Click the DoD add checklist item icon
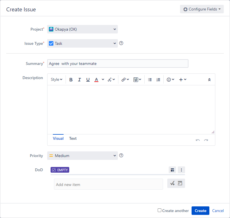The height and width of the screenshot is (218, 230). click(172, 183)
